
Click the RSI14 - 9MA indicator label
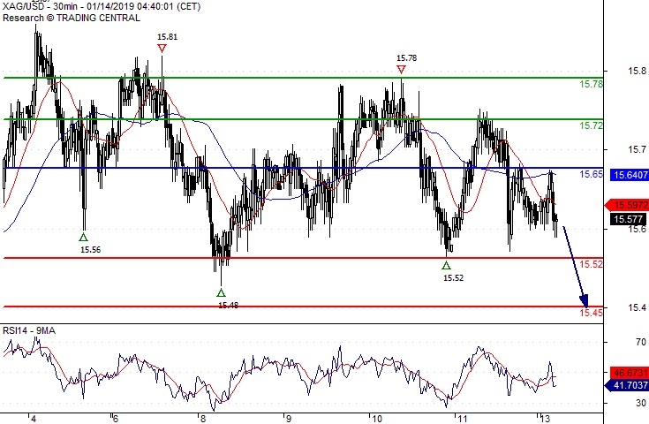point(29,330)
